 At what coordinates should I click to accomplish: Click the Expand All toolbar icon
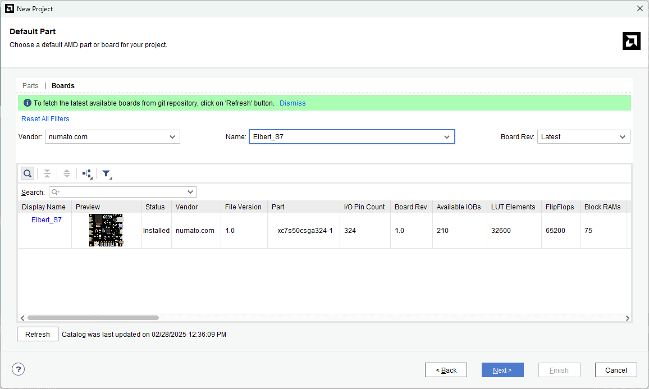click(66, 173)
